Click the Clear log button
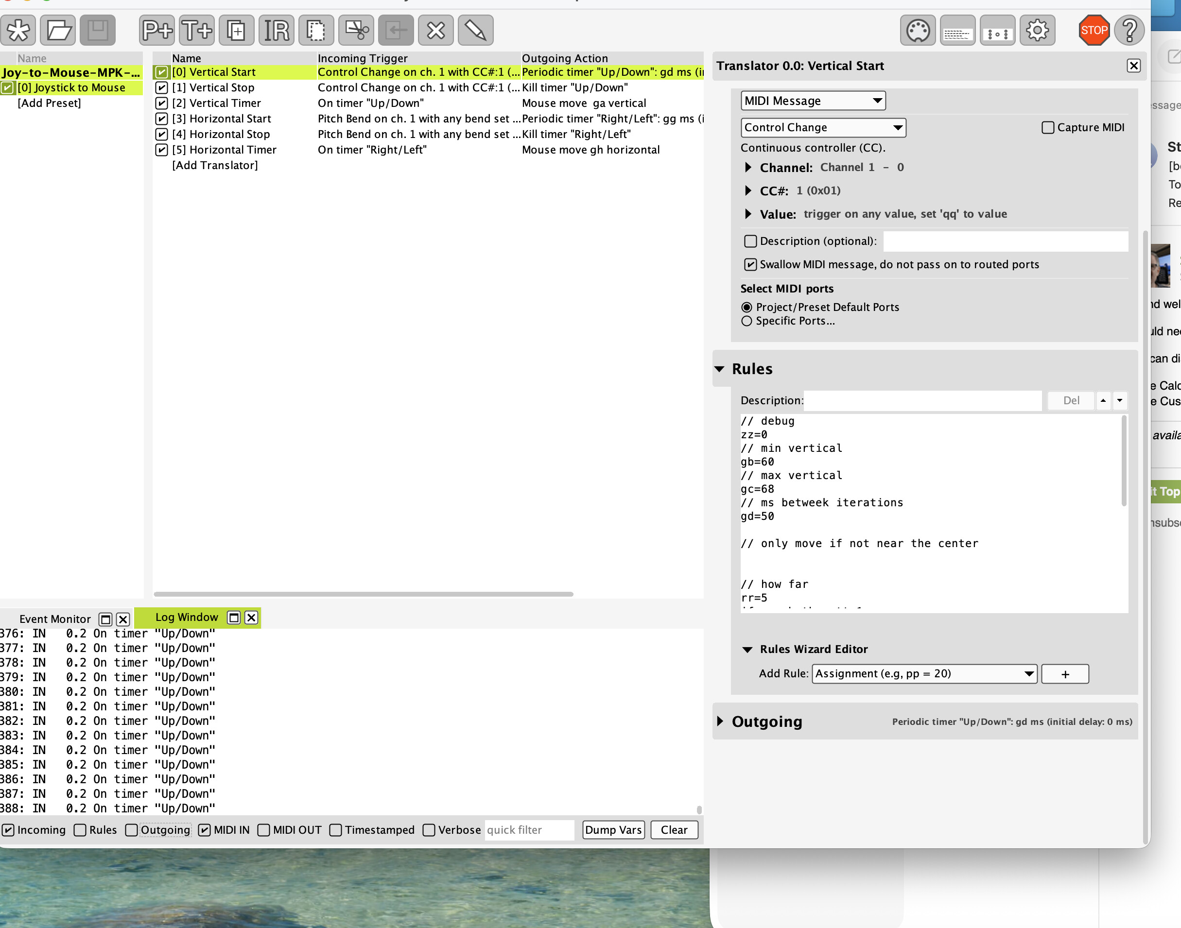 coord(674,830)
